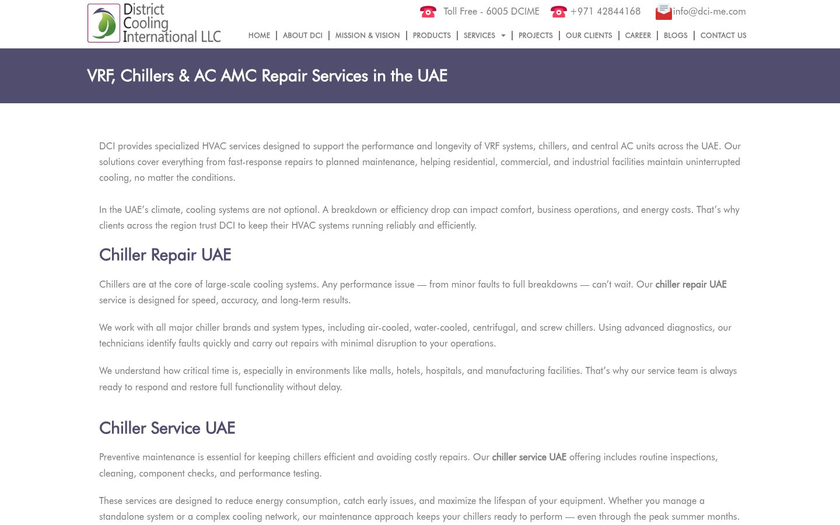Click the bold 'chiller service UAE' text
The image size is (840, 525).
[x=529, y=457]
